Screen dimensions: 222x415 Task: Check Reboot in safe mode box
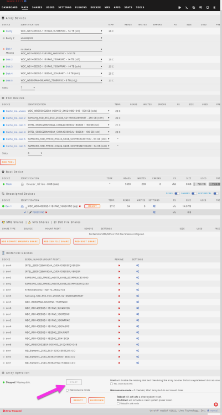click(x=118, y=403)
